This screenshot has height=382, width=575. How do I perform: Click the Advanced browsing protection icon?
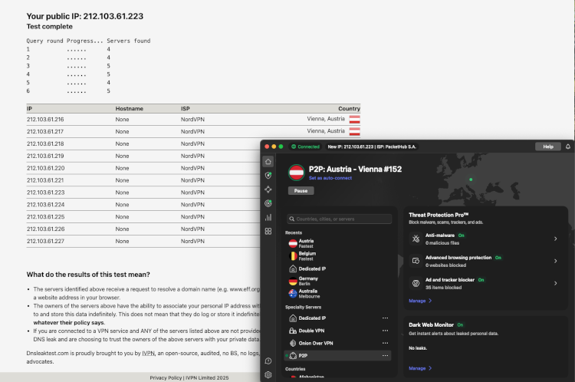(x=416, y=261)
